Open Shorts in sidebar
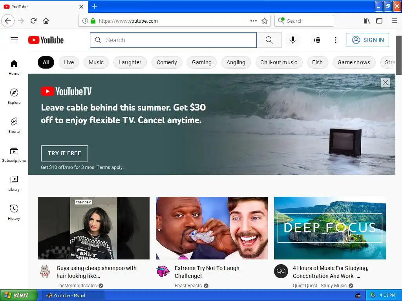This screenshot has width=402, height=301. [x=14, y=125]
